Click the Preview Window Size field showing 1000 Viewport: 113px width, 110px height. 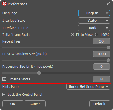[102, 54]
